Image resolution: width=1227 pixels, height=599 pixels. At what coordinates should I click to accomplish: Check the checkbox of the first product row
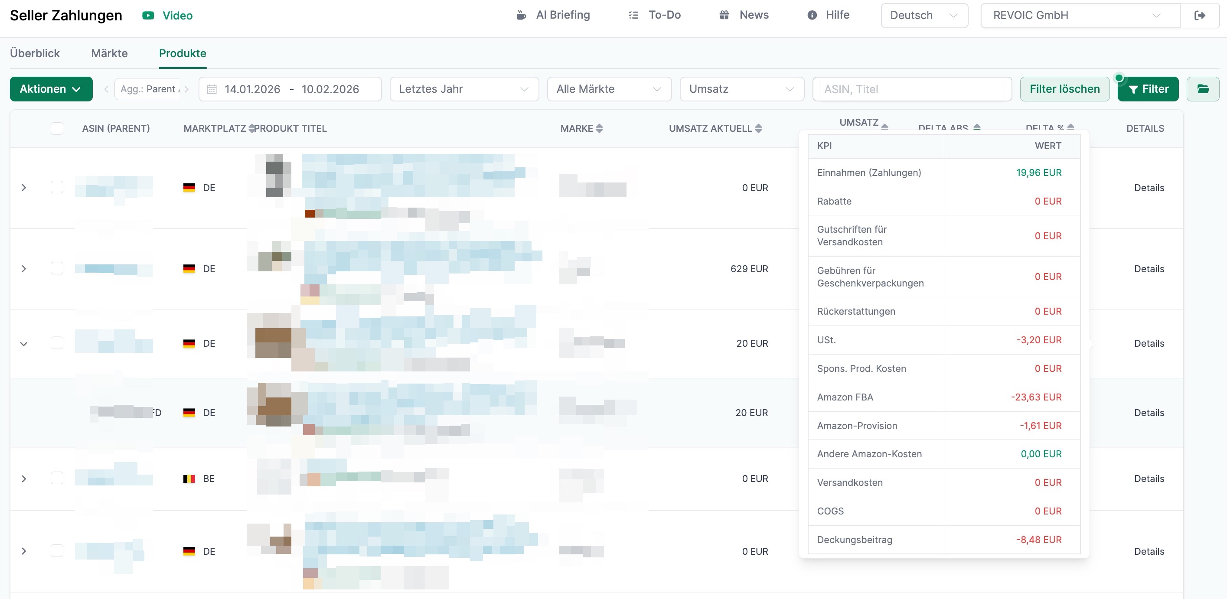coord(57,187)
